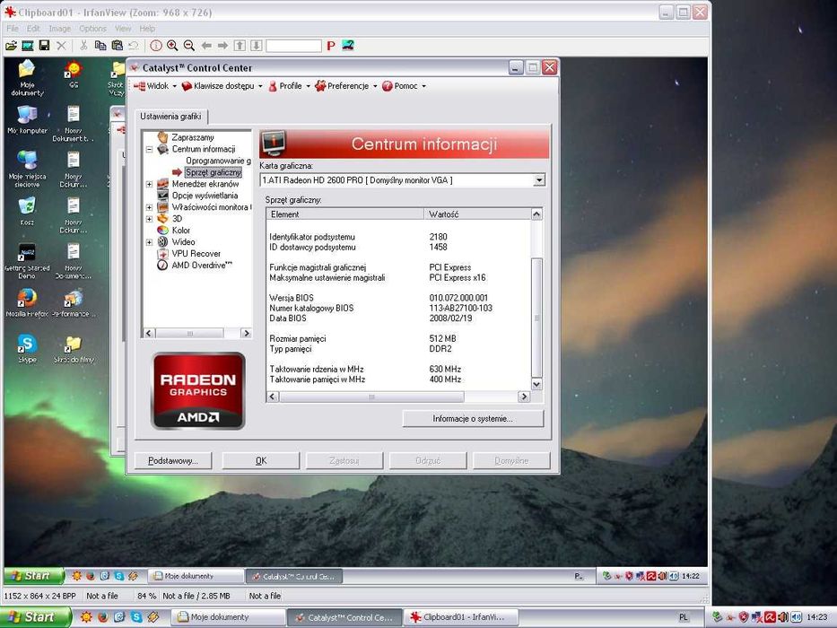Click the Save floppy disk icon
The width and height of the screenshot is (837, 628).
44,46
